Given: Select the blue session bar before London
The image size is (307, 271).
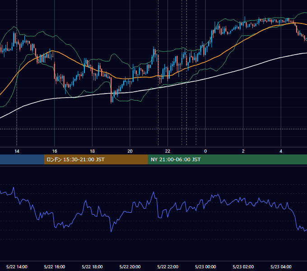Looking at the screenshot, I should 22,159.
